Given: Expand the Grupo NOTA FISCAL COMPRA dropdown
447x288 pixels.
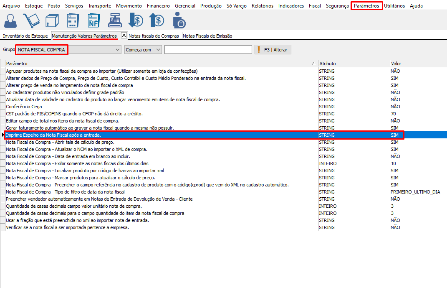Looking at the screenshot, I should 117,50.
